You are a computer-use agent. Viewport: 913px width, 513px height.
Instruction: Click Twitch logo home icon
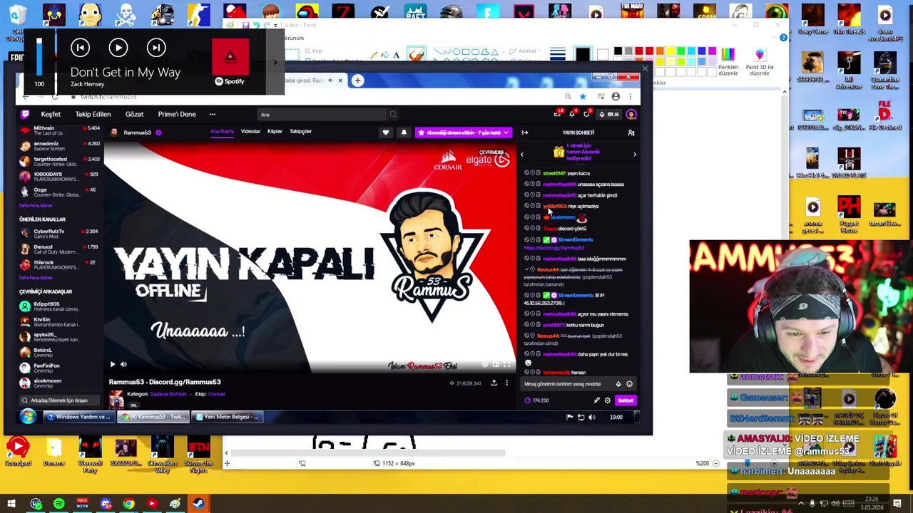pyautogui.click(x=26, y=114)
